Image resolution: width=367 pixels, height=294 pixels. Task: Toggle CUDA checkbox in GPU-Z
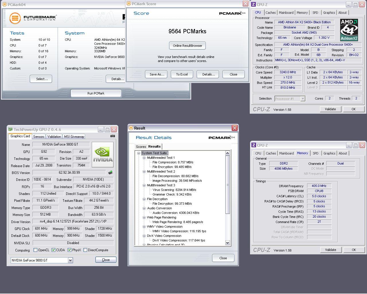click(54, 250)
